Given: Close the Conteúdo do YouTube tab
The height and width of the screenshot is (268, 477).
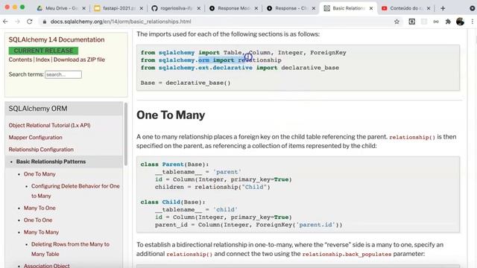Looking at the screenshot, I should pos(429,8).
